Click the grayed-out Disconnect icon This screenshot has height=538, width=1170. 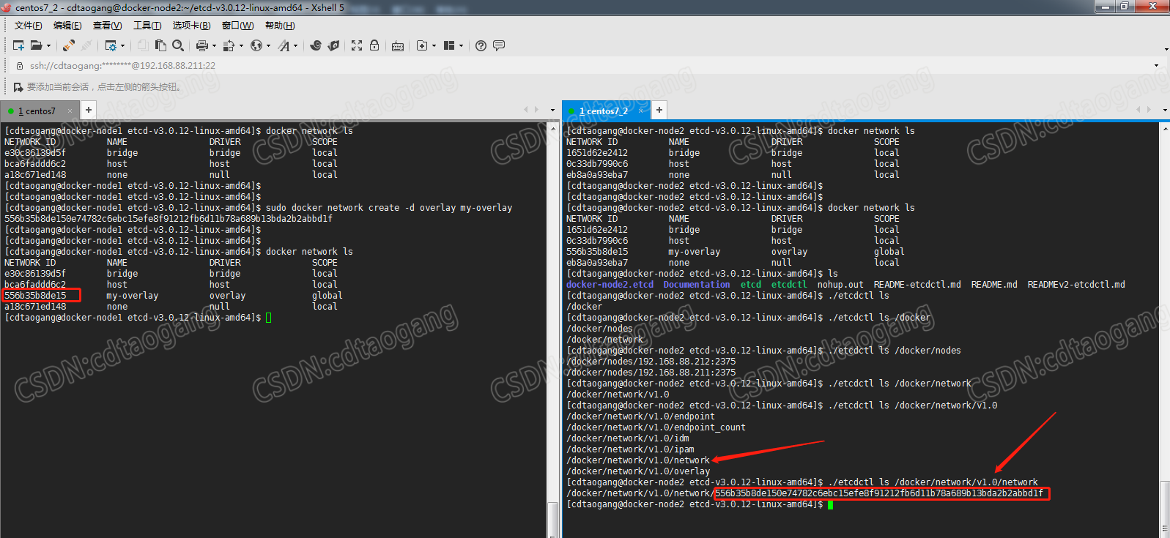tap(86, 45)
